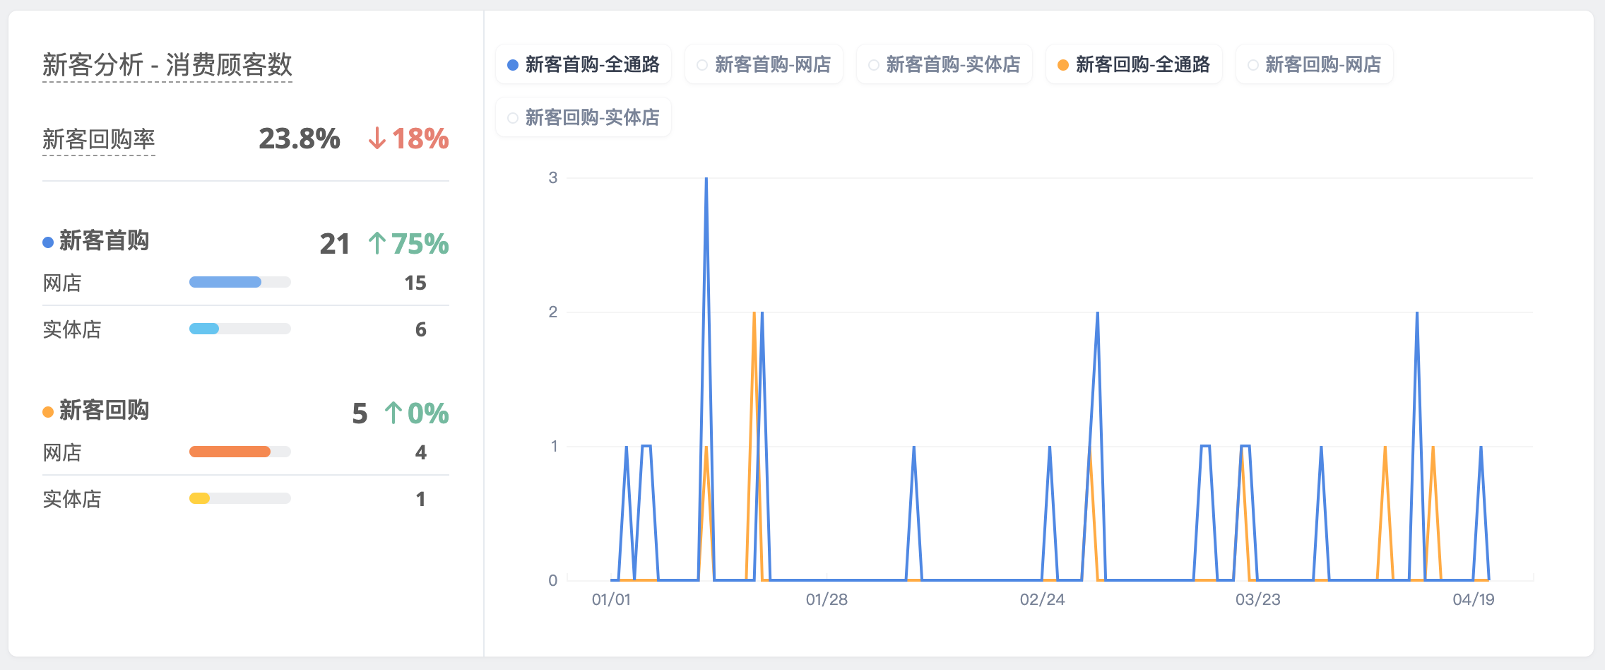Screen dimensions: 1605x670
Task: Click the blue 网店 progress bar under 新客首购
Action: pos(240,282)
